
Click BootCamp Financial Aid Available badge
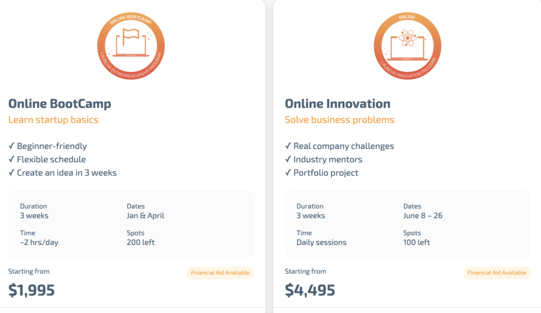220,273
